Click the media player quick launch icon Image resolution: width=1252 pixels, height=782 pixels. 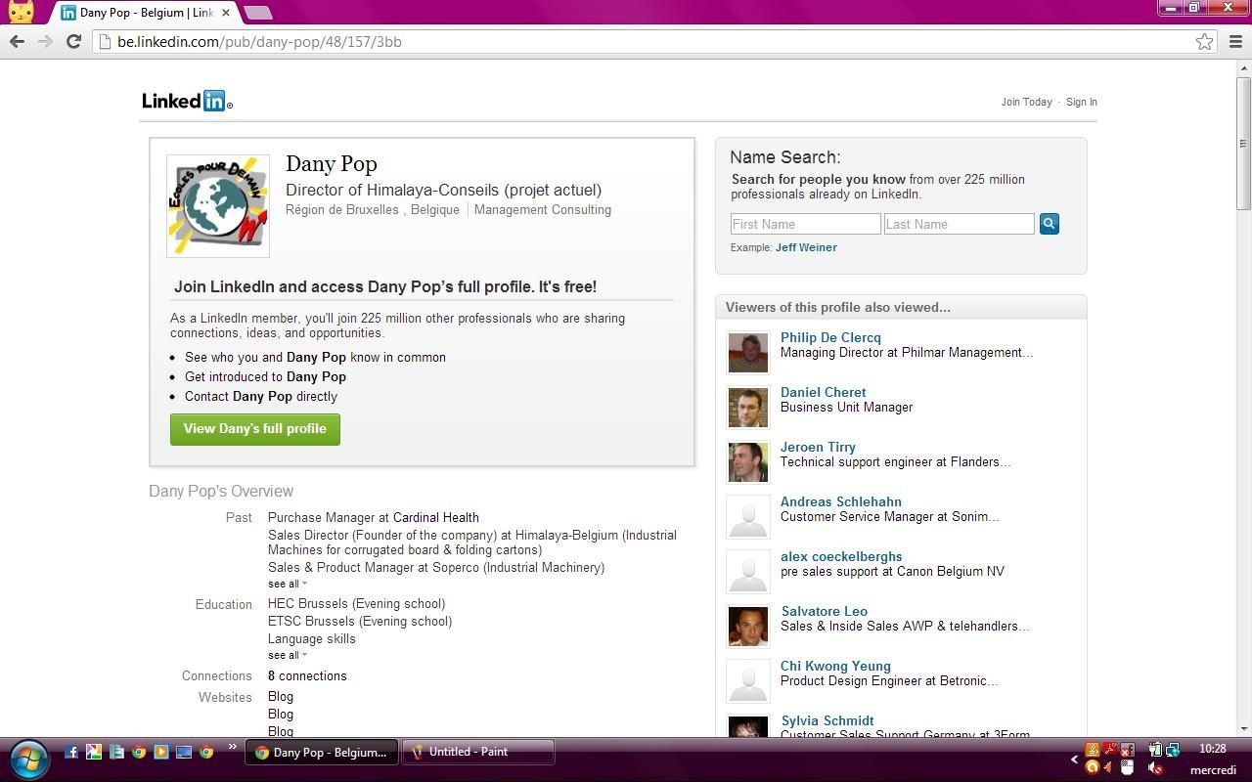(x=161, y=752)
